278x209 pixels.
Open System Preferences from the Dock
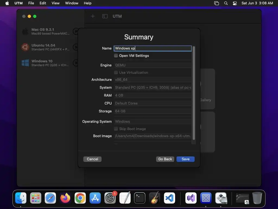click(110, 198)
